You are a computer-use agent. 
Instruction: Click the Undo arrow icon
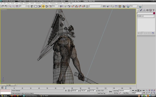(x=3, y=6)
